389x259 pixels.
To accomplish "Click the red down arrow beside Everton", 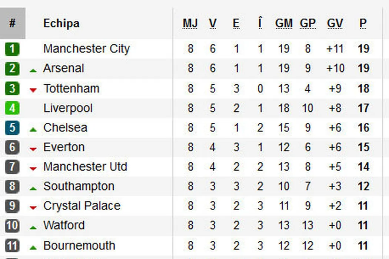I will pos(33,149).
